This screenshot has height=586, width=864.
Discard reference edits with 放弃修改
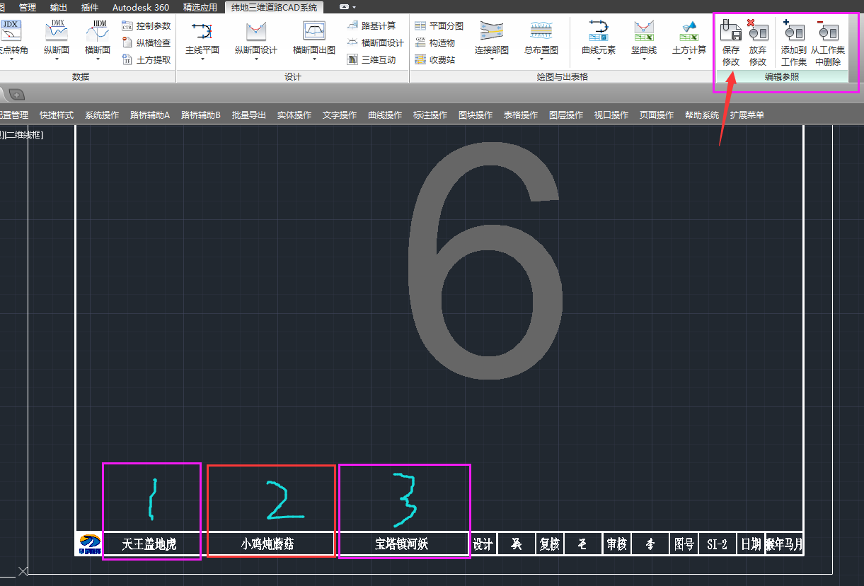click(x=758, y=43)
